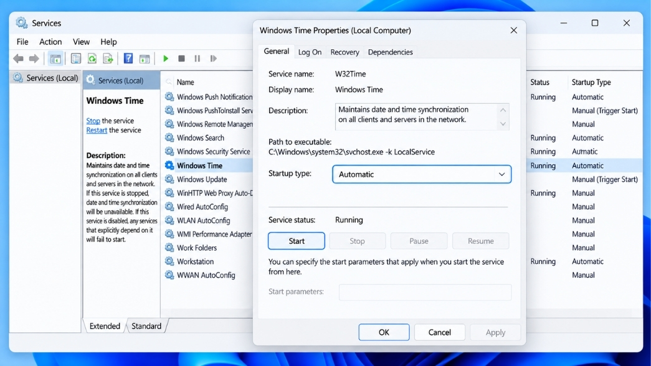Click Manual (Trigger Start) in Windows Update row
651x366 pixels.
click(604, 179)
